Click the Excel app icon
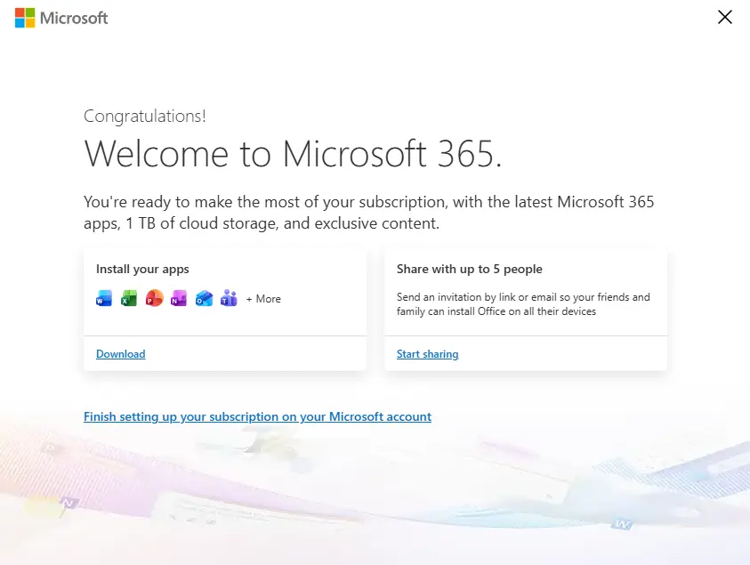The image size is (750, 565). [x=129, y=298]
